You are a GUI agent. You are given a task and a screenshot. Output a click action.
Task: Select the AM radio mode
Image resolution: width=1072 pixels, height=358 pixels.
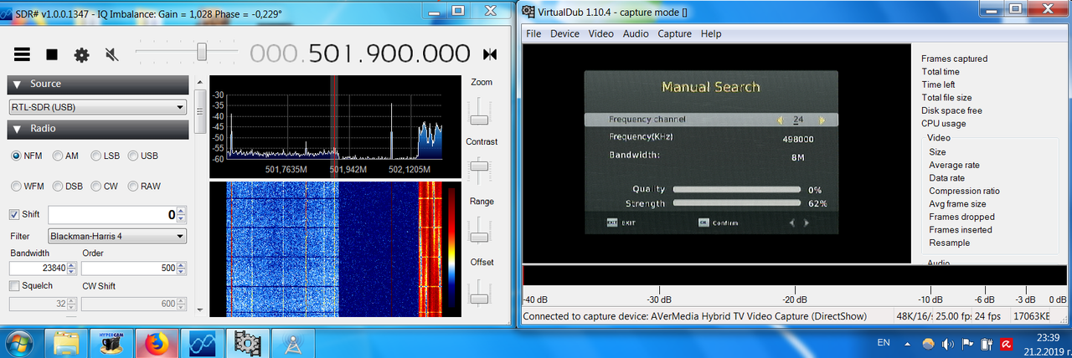[65, 156]
